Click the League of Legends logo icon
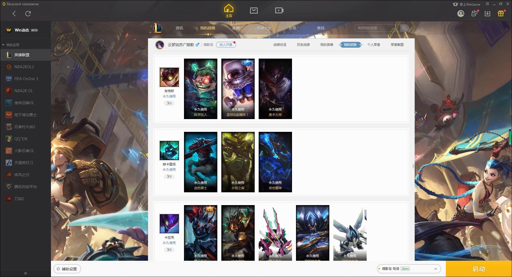512x277 pixels. click(x=158, y=28)
